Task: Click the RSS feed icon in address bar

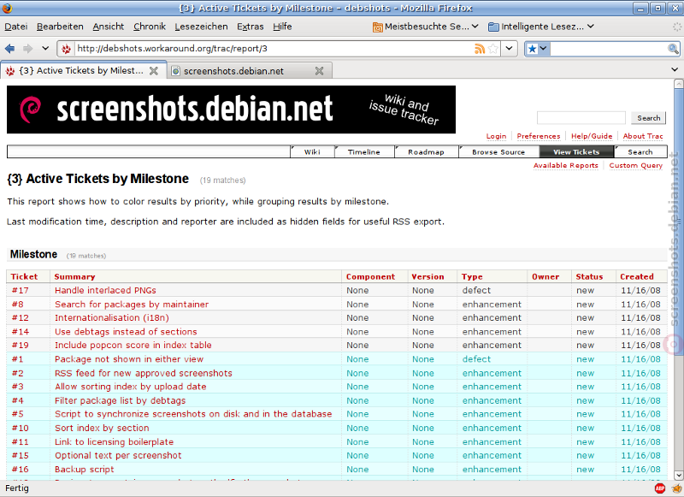Action: (x=480, y=49)
